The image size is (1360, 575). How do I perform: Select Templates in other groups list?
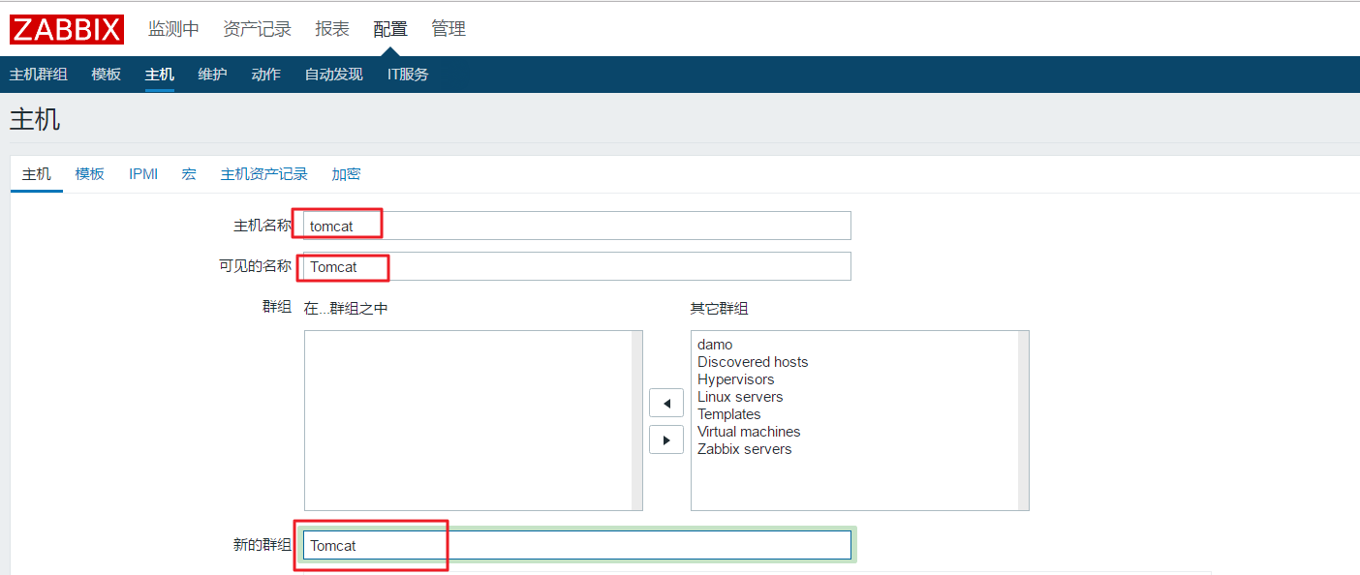point(729,414)
